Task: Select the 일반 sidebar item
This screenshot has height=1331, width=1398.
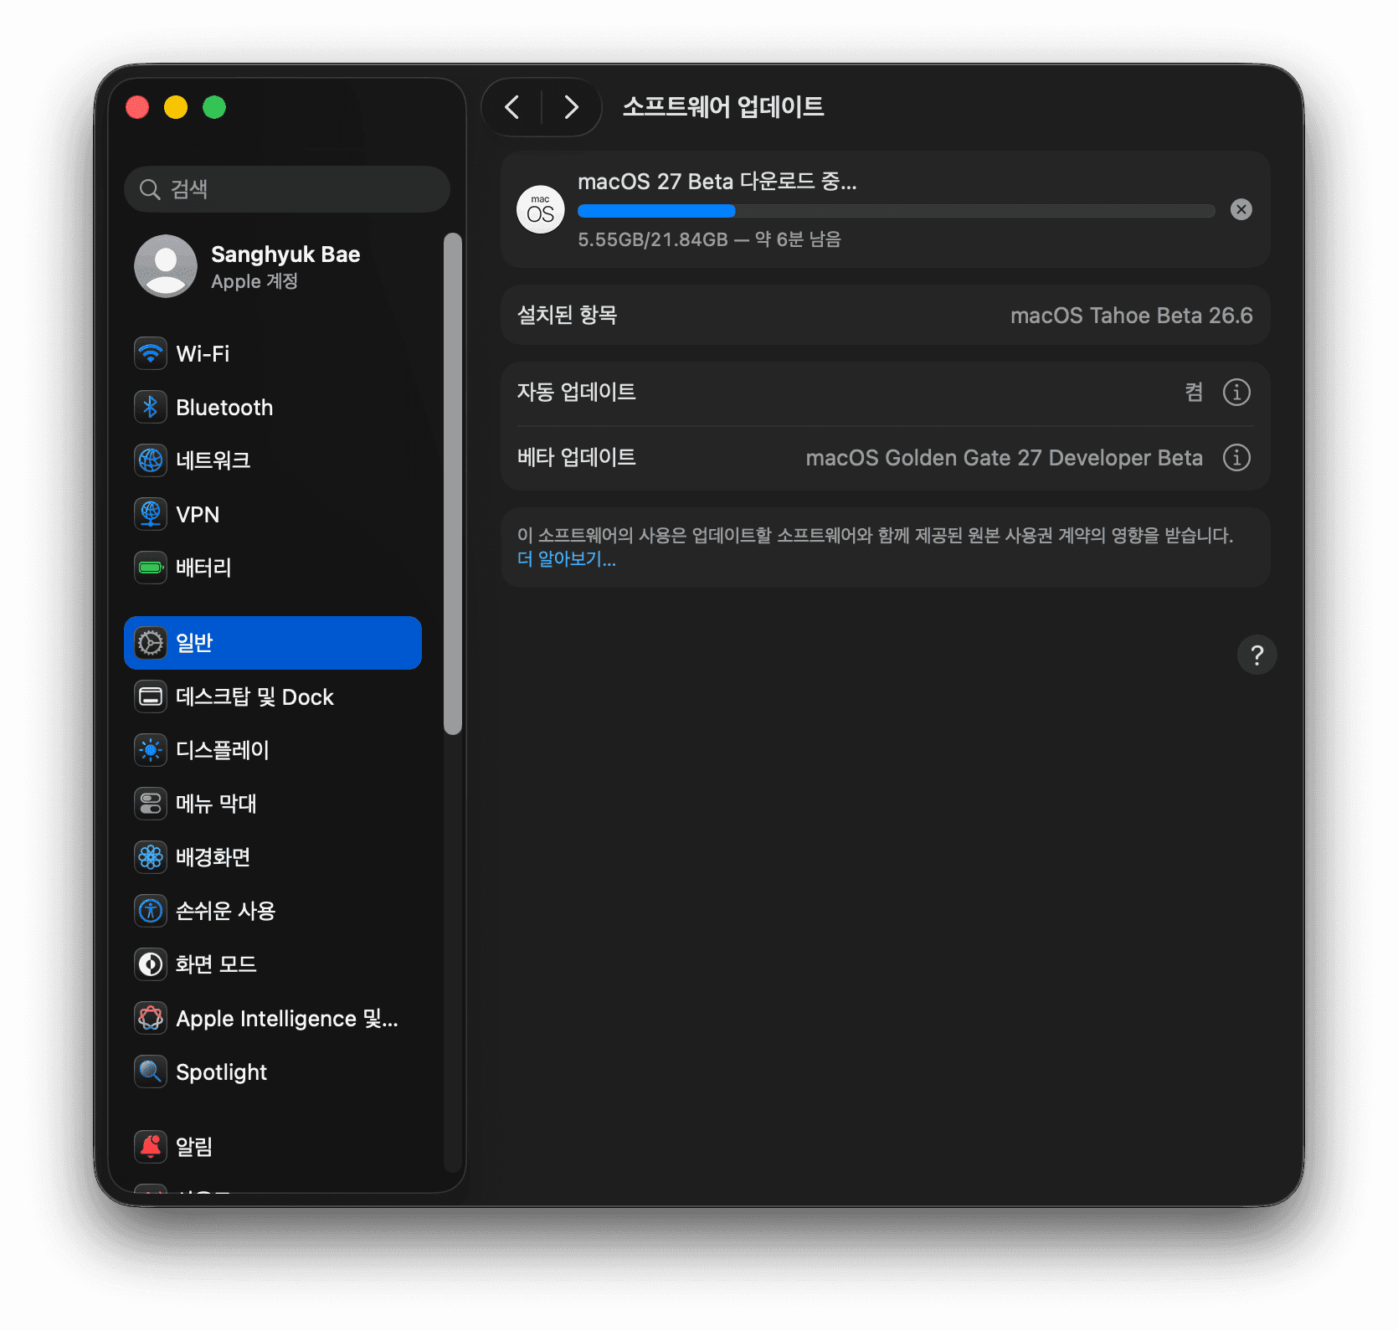Action: tap(273, 643)
